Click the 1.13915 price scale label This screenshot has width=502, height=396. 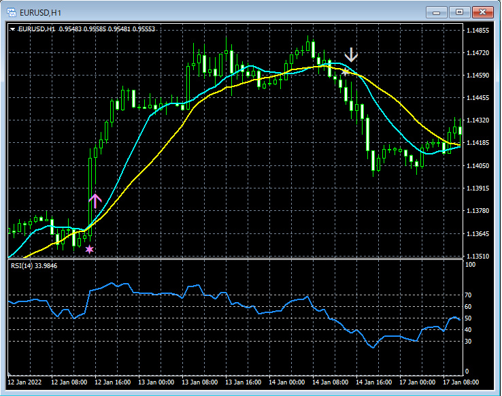(478, 188)
